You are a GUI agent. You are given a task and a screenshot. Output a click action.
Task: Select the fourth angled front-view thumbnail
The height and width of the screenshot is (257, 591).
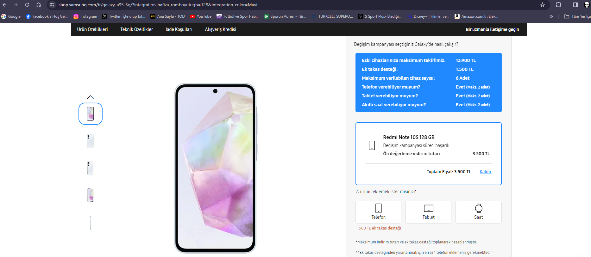(x=91, y=195)
